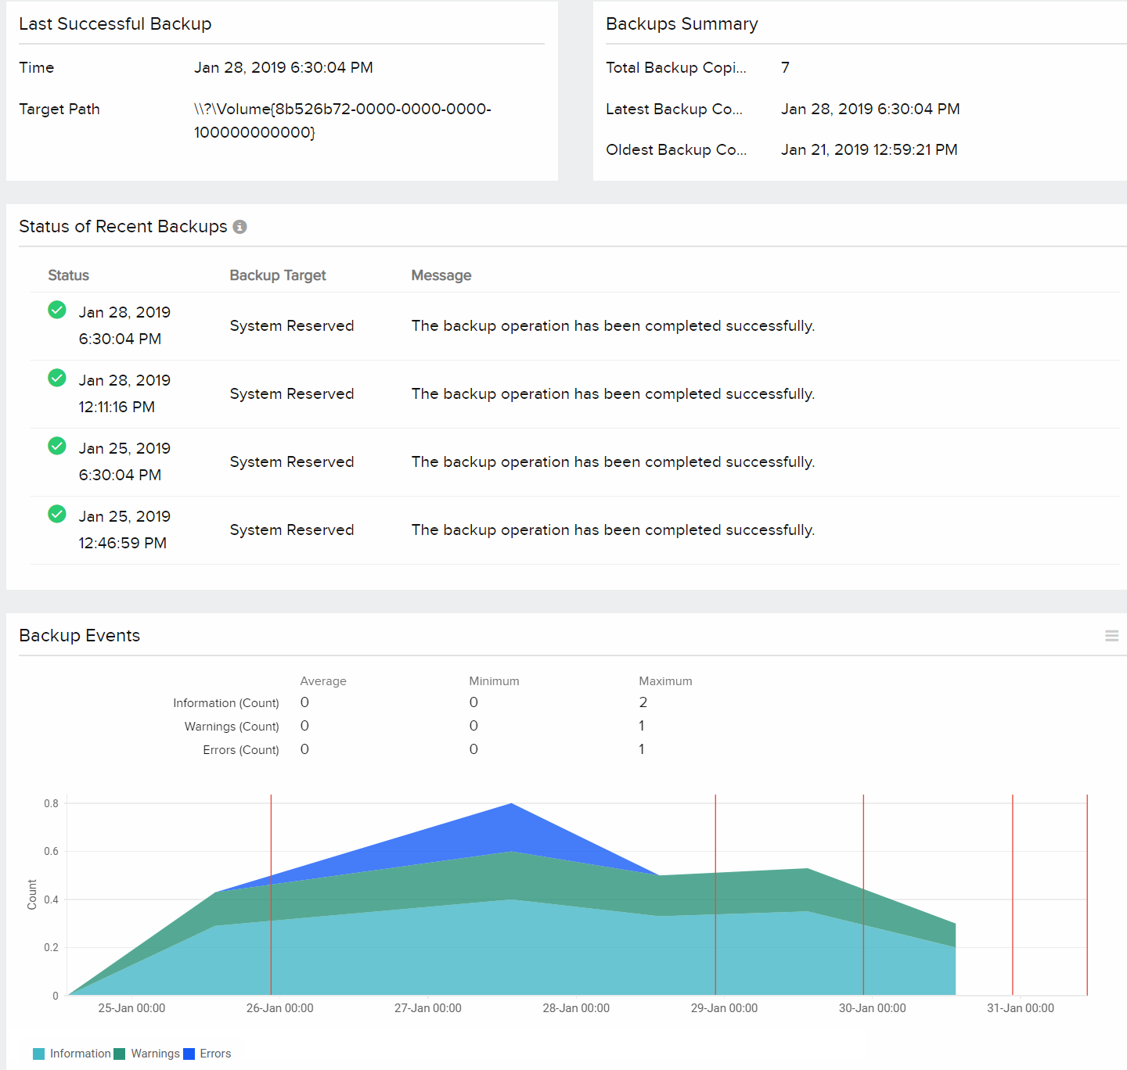Image resolution: width=1127 pixels, height=1070 pixels.
Task: Select the Message column header
Action: 441,275
